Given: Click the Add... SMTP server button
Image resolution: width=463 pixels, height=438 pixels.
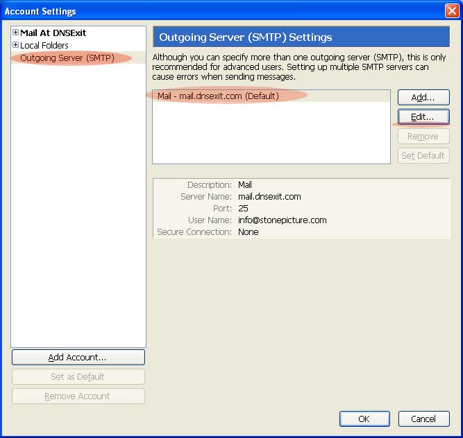Looking at the screenshot, I should 423,98.
